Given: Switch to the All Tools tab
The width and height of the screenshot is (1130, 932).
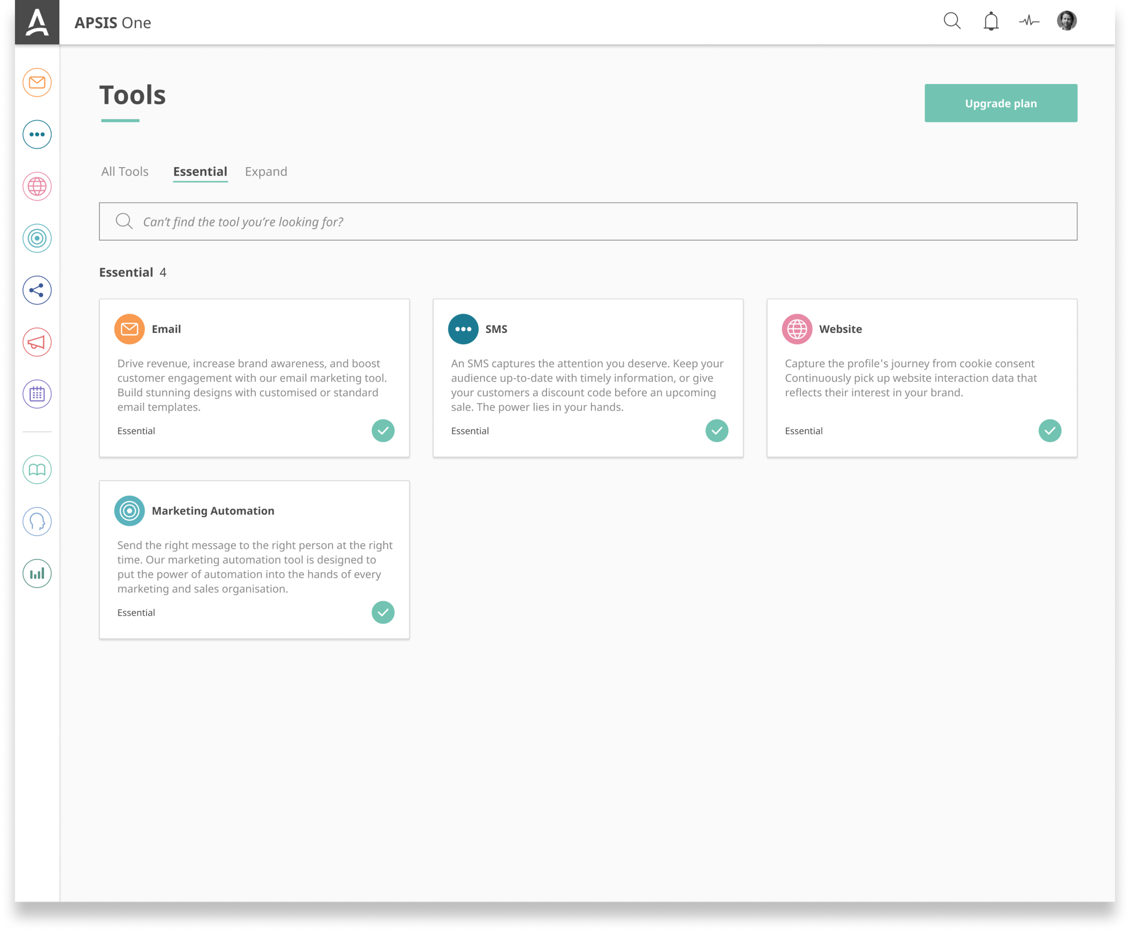Looking at the screenshot, I should pos(125,171).
